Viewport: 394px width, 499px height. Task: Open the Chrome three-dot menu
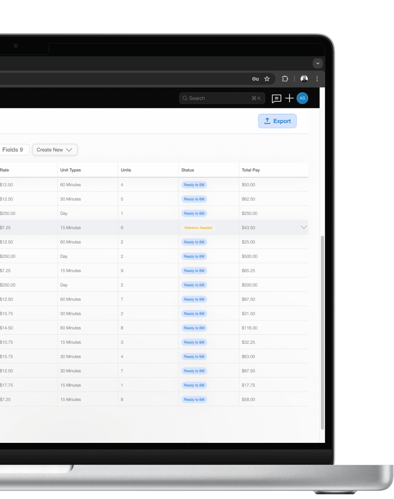[x=317, y=79]
